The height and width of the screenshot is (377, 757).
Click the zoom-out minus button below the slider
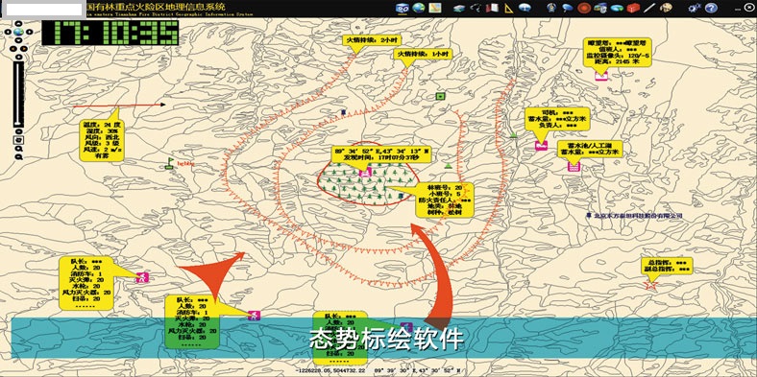[18, 131]
